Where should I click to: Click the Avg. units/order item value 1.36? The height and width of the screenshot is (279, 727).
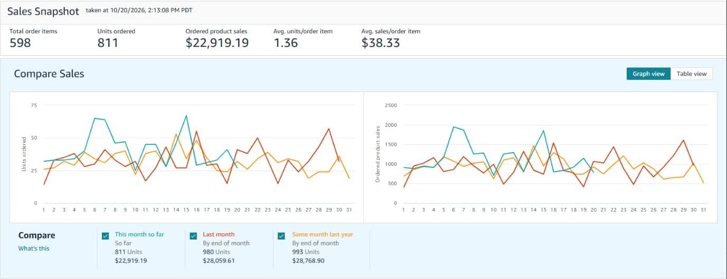pyautogui.click(x=286, y=43)
